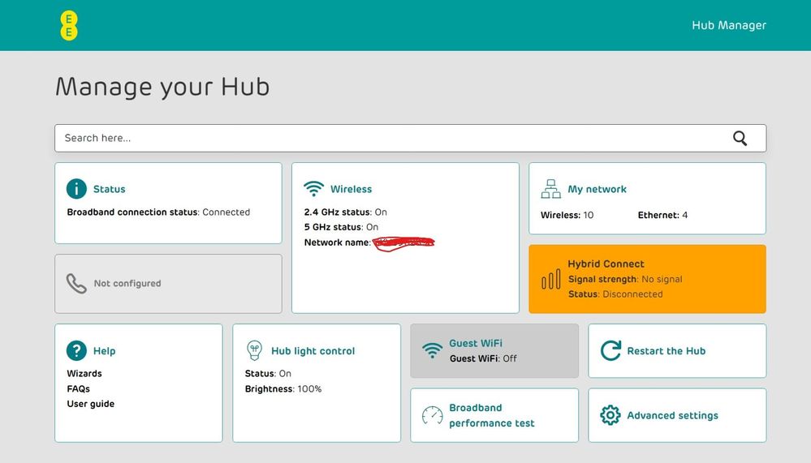Click Signal strength: No signal text
The image size is (811, 463).
pyautogui.click(x=625, y=279)
